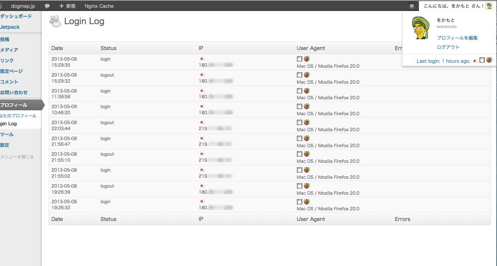The image size is (497, 266).
Task: Open the dogmap.jp site menu
Action: pyautogui.click(x=23, y=6)
